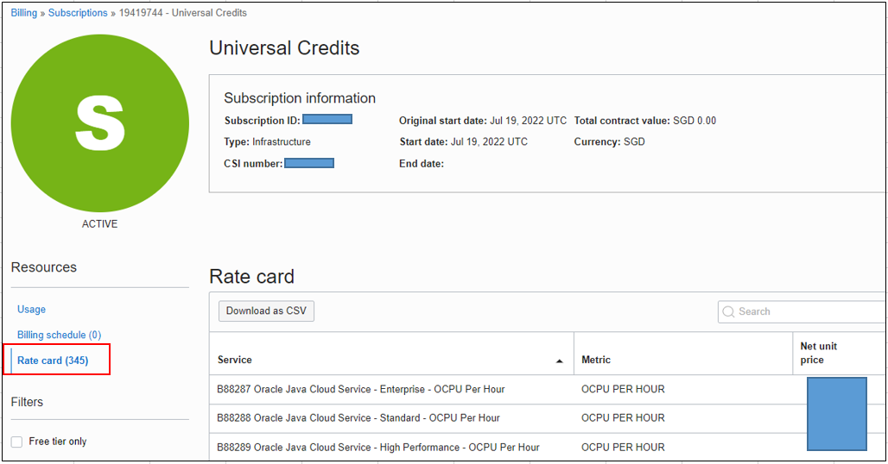Open the Billing breadcrumb link
Viewport: 888px width, 464px height.
(24, 12)
